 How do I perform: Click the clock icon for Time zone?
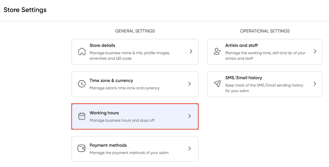point(82,83)
